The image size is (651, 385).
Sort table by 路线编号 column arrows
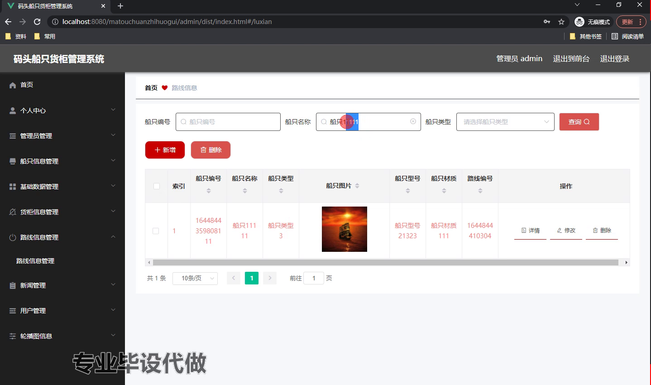coord(480,191)
